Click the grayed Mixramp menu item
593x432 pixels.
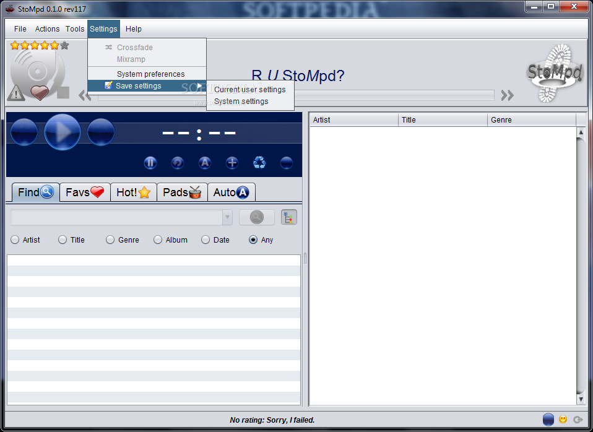tap(147, 59)
